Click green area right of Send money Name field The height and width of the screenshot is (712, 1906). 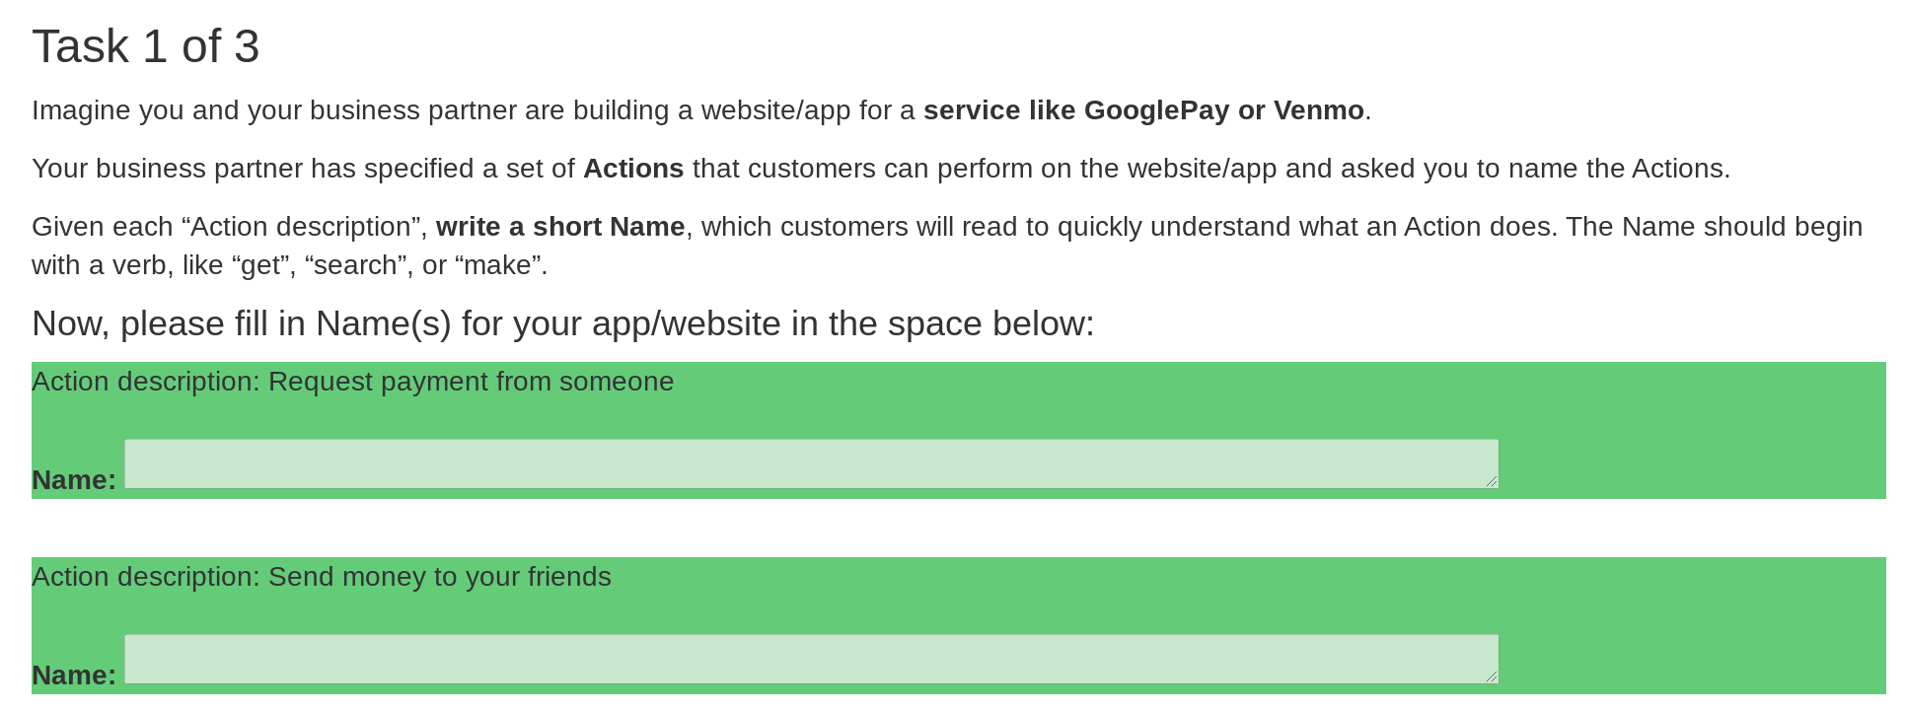coord(1693,659)
